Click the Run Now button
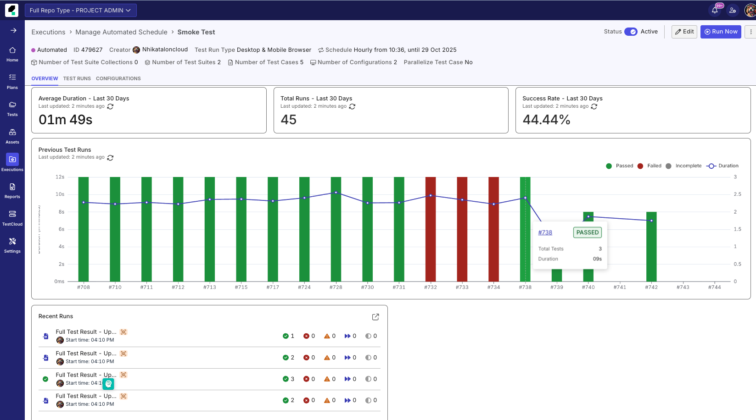Viewport: 756px width, 420px height. 721,32
